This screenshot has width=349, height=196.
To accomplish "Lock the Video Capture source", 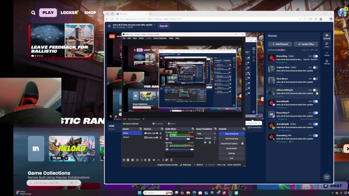I will [161, 133].
